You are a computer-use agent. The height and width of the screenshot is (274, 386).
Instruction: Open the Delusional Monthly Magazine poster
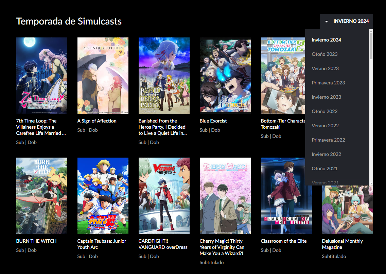[348, 210]
